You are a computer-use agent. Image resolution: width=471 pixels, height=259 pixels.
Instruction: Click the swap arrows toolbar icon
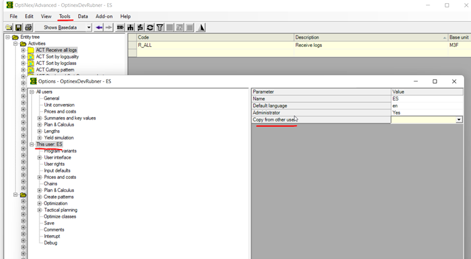coord(140,28)
